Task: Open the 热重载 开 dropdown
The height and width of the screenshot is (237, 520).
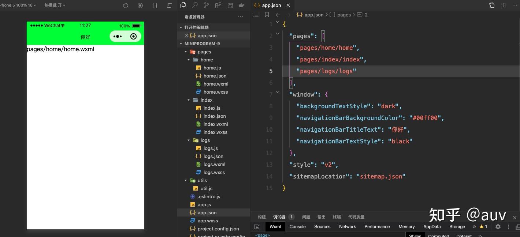Action: pyautogui.click(x=55, y=5)
